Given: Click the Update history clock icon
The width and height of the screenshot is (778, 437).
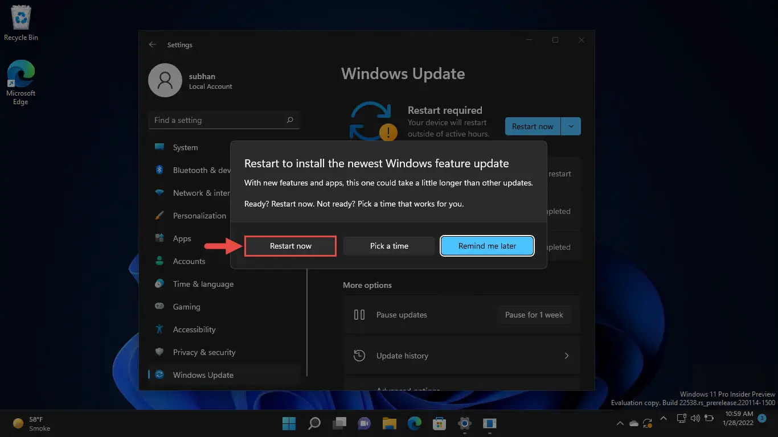Looking at the screenshot, I should click(359, 356).
